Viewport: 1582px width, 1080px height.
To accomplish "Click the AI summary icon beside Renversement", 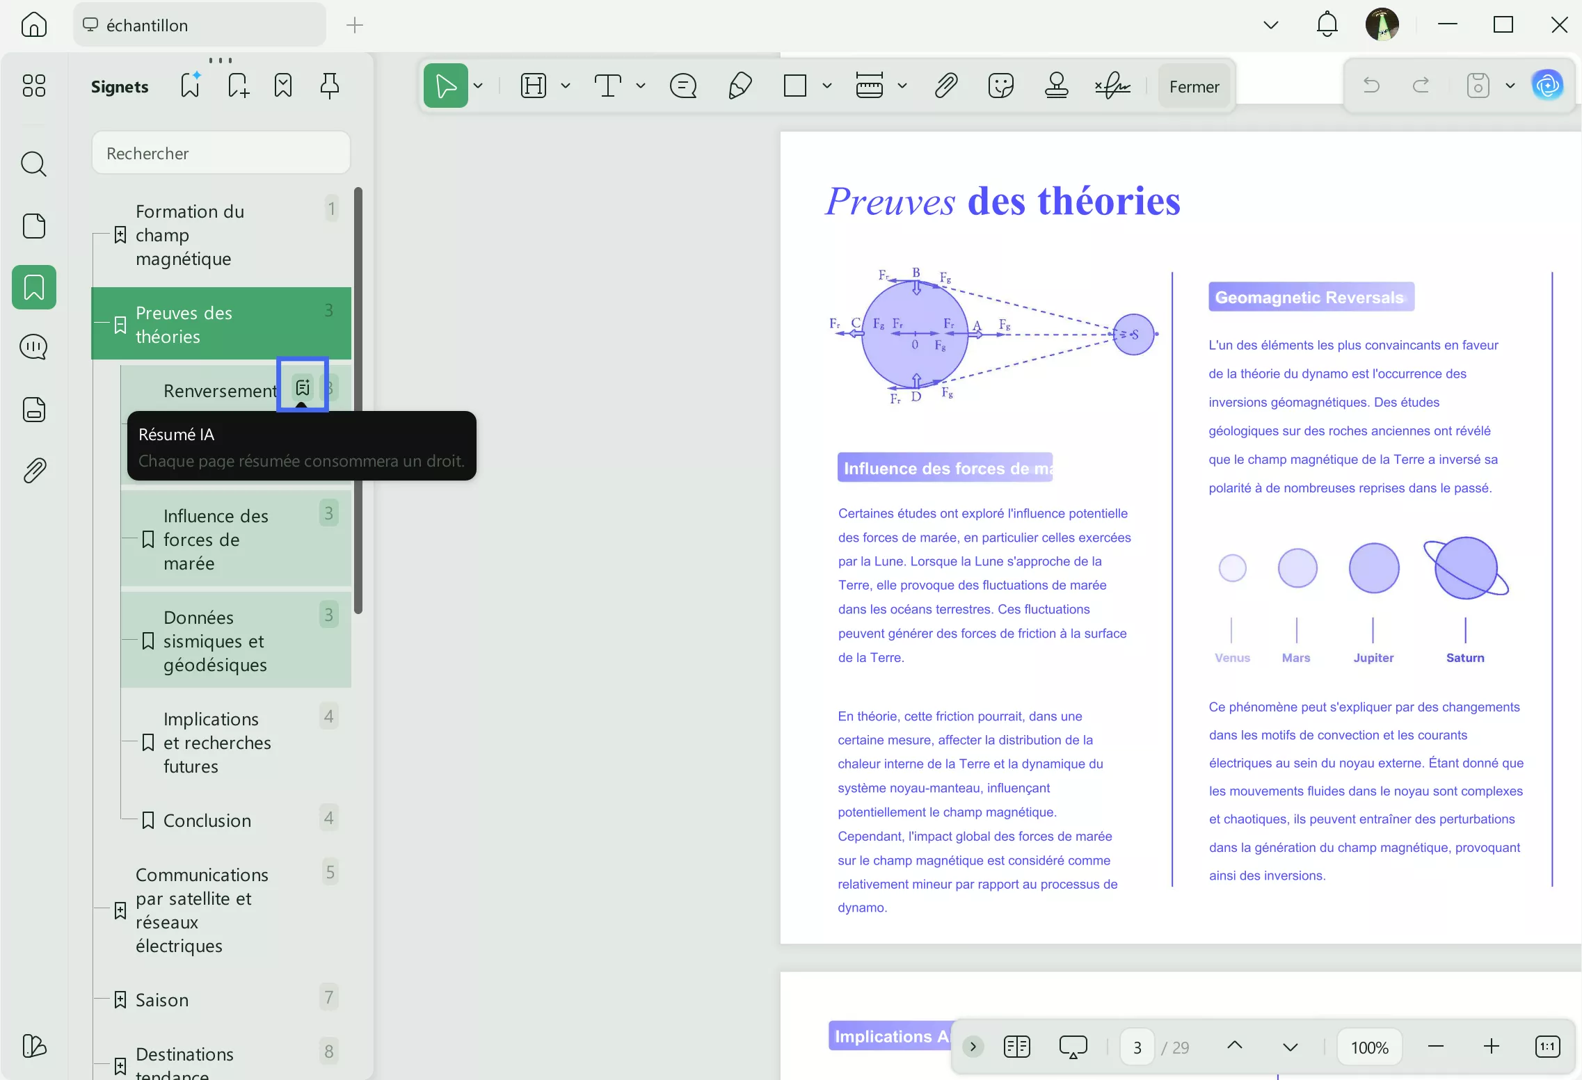I will (303, 387).
